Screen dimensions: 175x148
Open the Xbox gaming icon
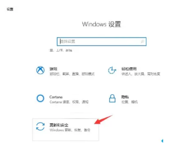[x=41, y=70]
